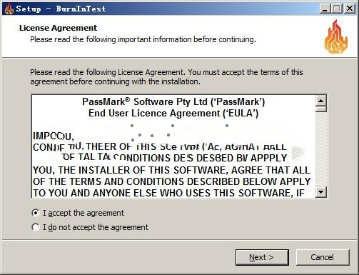Screen dimensions: 359x275
Task: Click the "License Agreement" heading
Action: [59, 28]
